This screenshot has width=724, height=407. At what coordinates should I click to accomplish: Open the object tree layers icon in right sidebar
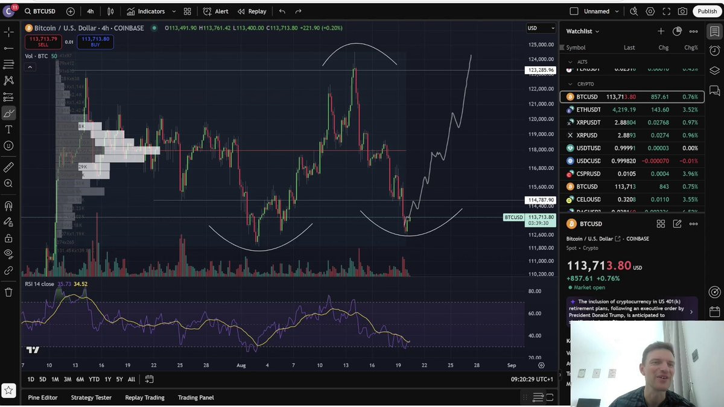(714, 71)
